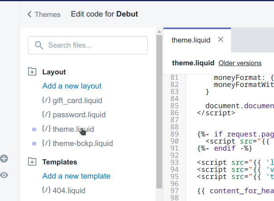Click the liquid file icon beside password.liquid
The width and height of the screenshot is (274, 201).
click(x=47, y=114)
